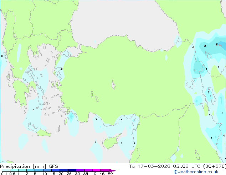Select the 2–5 mm legend color block
The height and width of the screenshot is (175, 226).
pyautogui.click(x=31, y=170)
